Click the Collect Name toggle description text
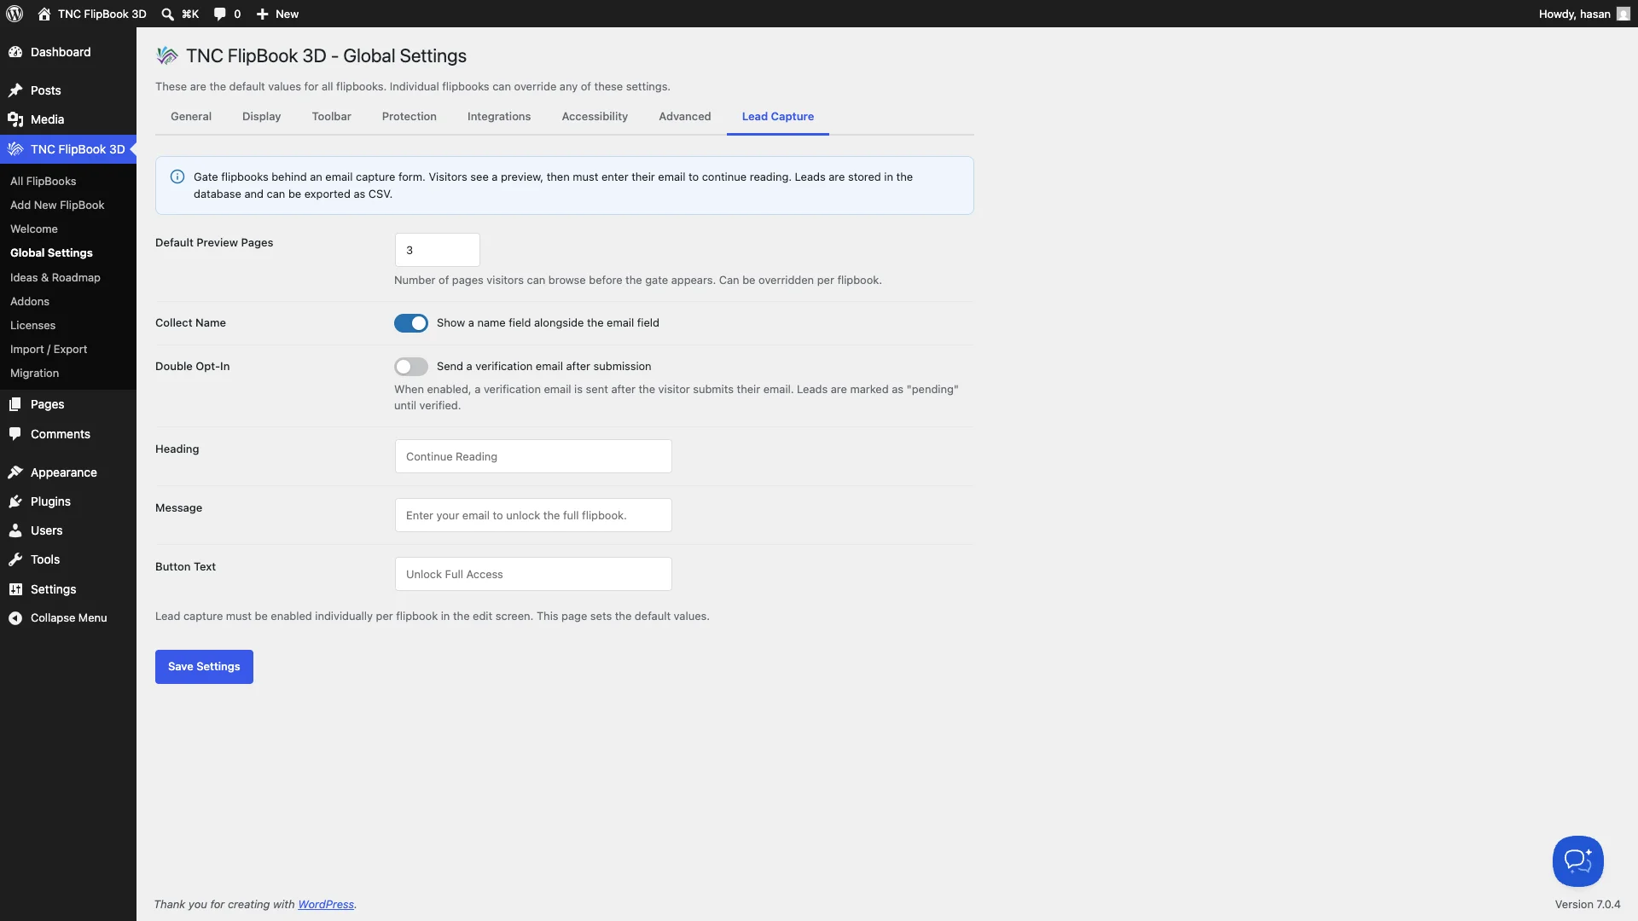This screenshot has height=921, width=1638. (x=548, y=323)
